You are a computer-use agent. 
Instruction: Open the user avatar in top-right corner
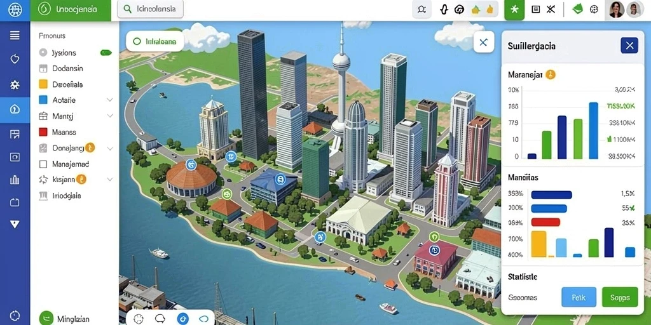[617, 10]
